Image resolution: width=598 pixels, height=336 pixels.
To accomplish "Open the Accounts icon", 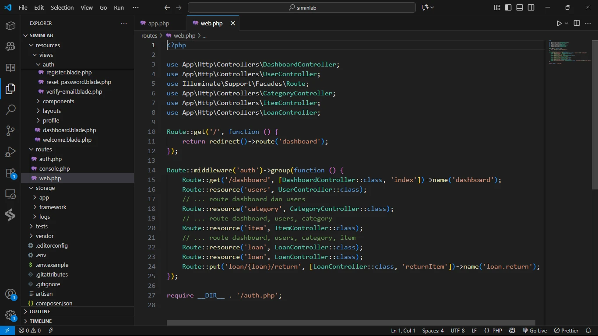I will pos(11,294).
